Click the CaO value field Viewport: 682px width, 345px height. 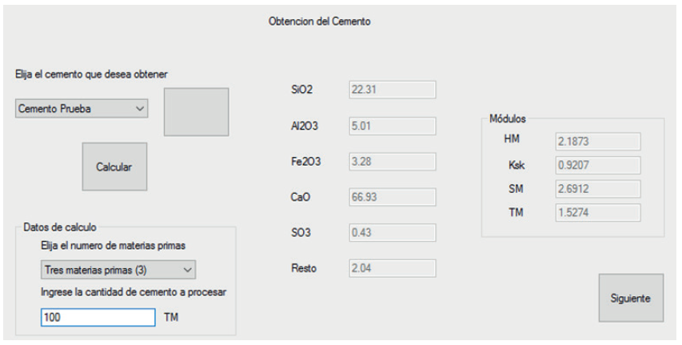click(x=393, y=197)
